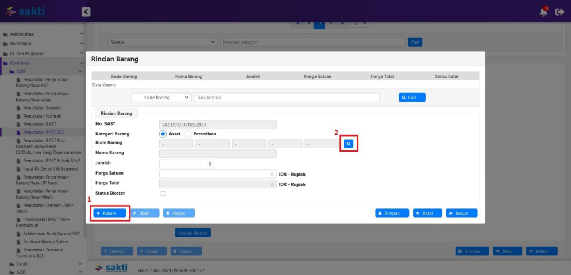The height and width of the screenshot is (275, 571).
Task: Click the logout icon in header
Action: tap(560, 11)
